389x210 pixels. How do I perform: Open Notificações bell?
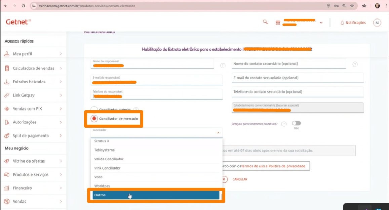pos(353,23)
